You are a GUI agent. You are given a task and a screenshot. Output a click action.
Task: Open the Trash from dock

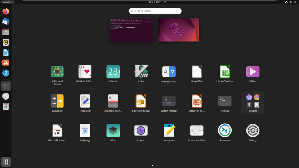[6, 107]
